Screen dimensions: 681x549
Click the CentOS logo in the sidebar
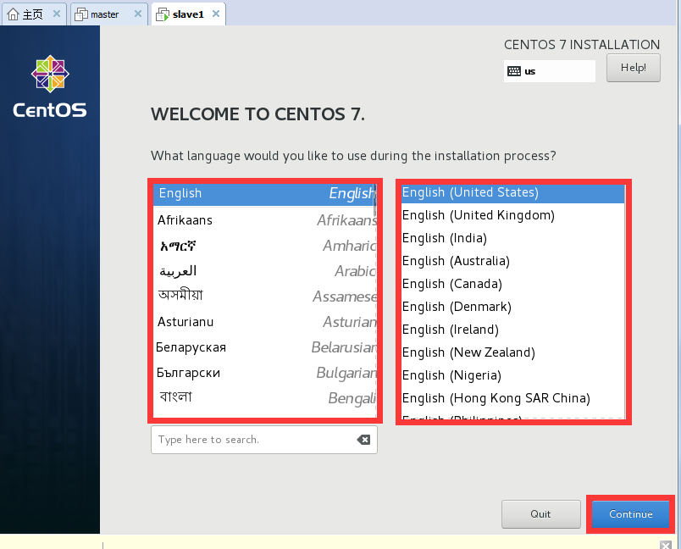tap(50, 86)
